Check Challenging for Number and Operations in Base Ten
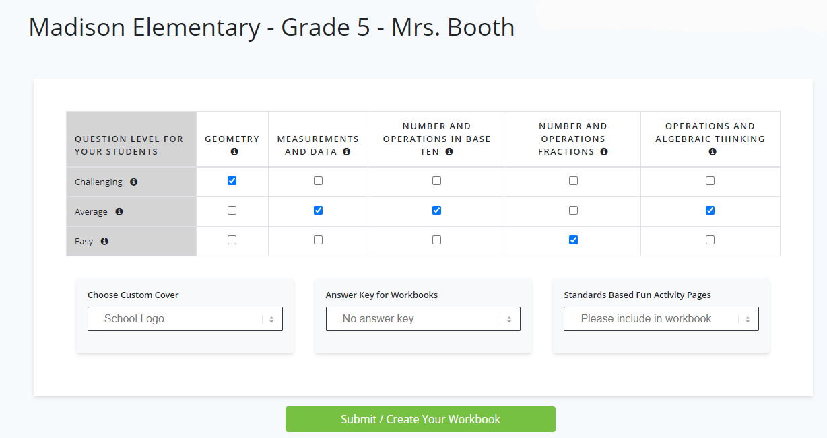Image resolution: width=827 pixels, height=438 pixels. tap(437, 181)
